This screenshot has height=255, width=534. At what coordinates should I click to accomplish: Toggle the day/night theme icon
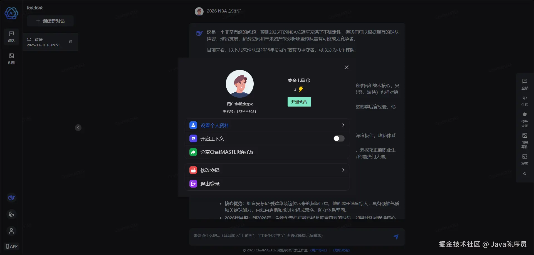11,214
